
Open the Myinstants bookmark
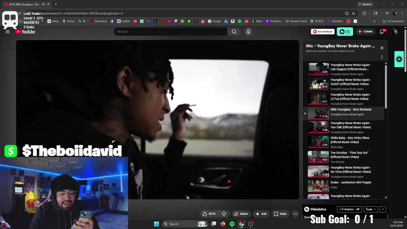pyautogui.click(x=99, y=21)
